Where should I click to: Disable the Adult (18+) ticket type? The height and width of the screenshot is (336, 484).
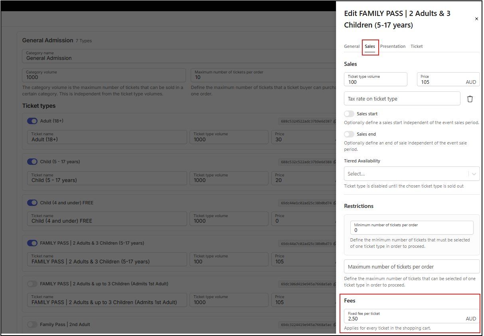coord(32,121)
